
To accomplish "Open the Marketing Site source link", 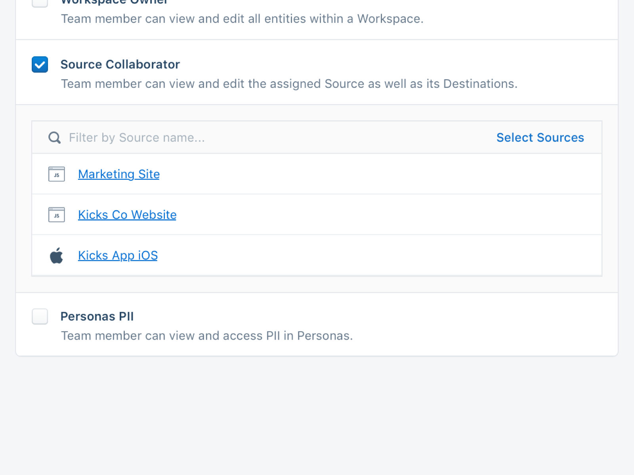I will click(x=119, y=174).
